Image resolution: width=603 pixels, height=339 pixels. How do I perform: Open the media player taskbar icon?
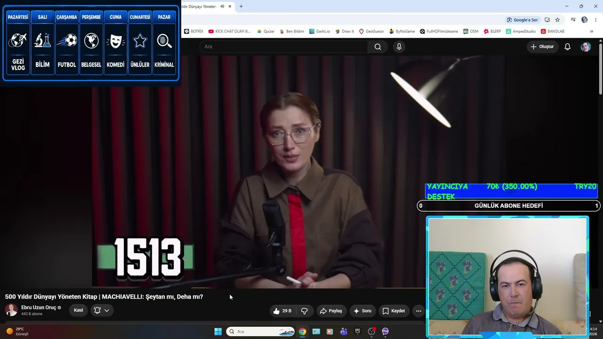[x=330, y=331]
